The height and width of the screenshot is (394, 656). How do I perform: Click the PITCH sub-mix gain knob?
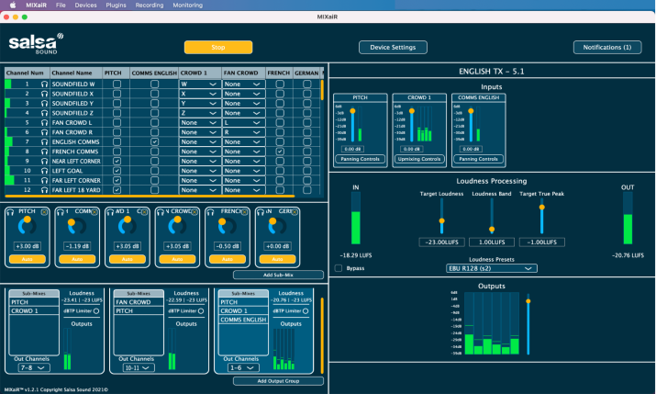click(x=27, y=226)
